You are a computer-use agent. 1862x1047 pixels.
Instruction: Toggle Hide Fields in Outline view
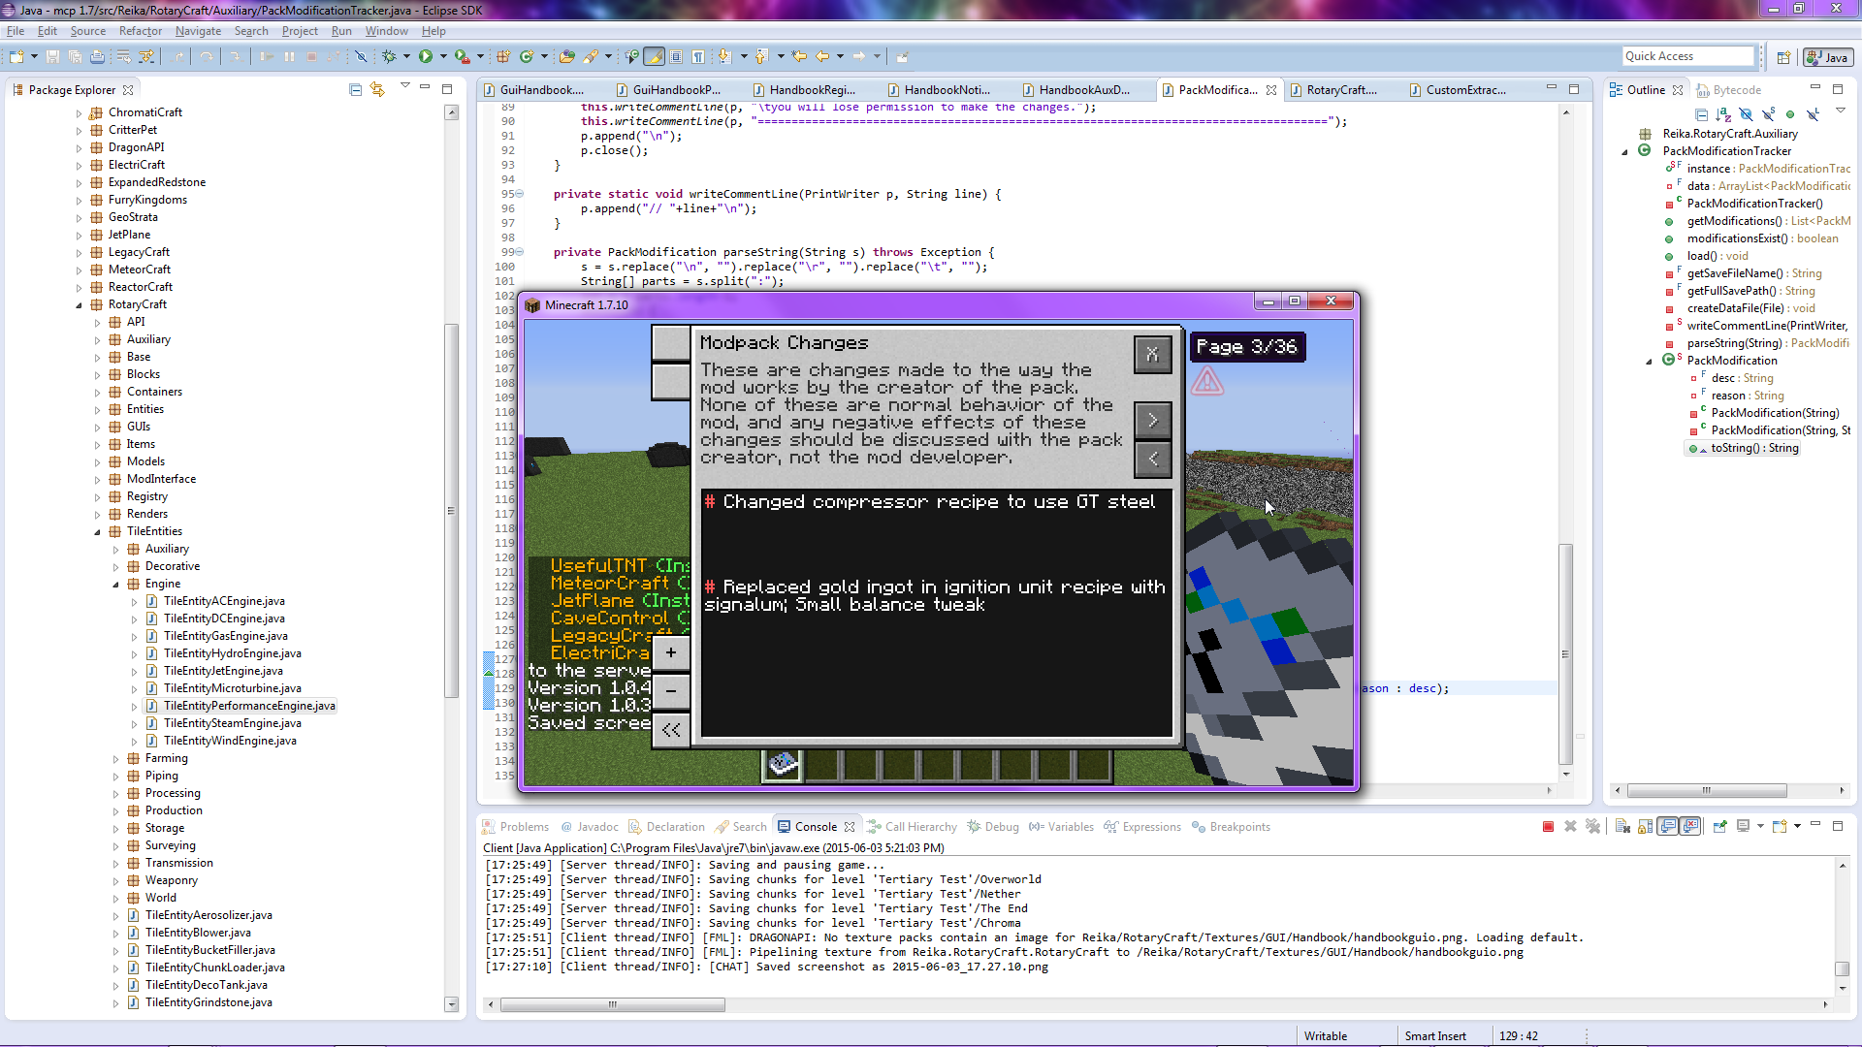click(x=1746, y=114)
